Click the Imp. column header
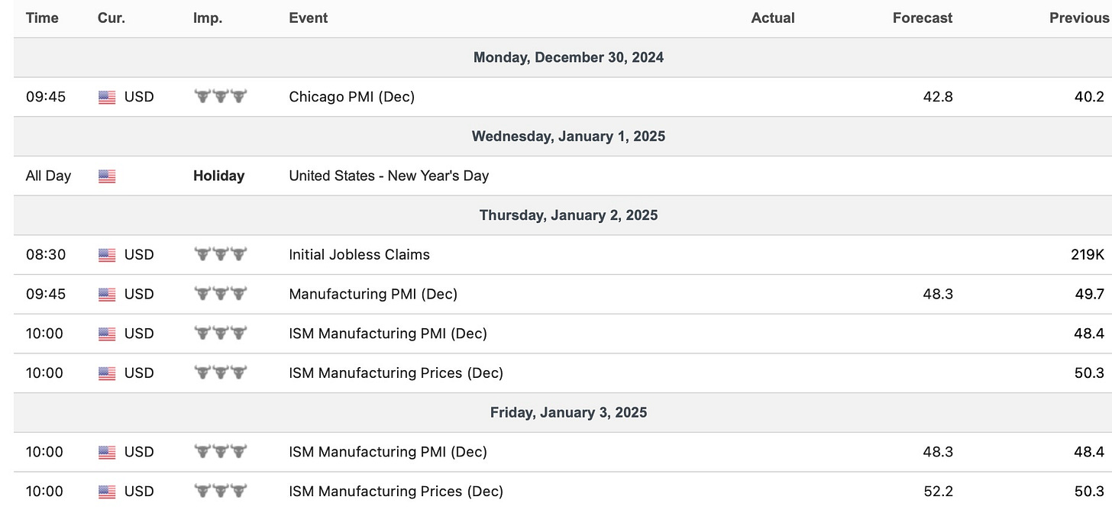Viewport: 1112px width, 516px height. pyautogui.click(x=208, y=18)
